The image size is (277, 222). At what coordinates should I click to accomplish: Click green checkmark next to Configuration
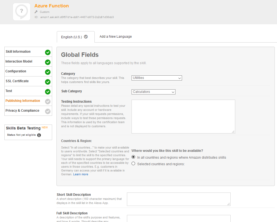[x=48, y=72]
